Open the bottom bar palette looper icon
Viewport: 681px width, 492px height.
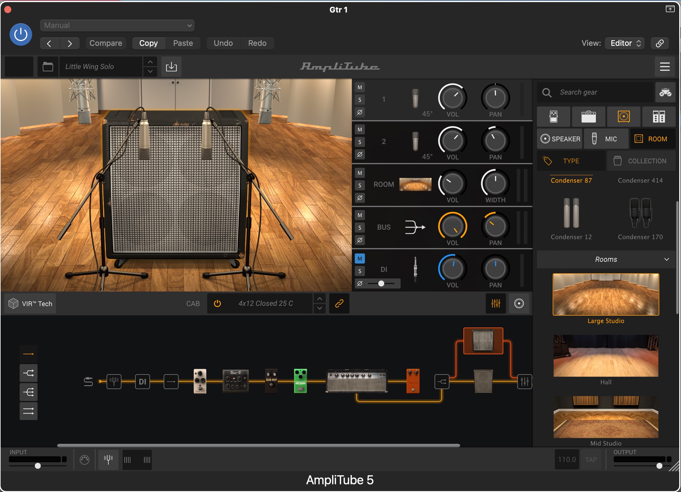pos(84,460)
